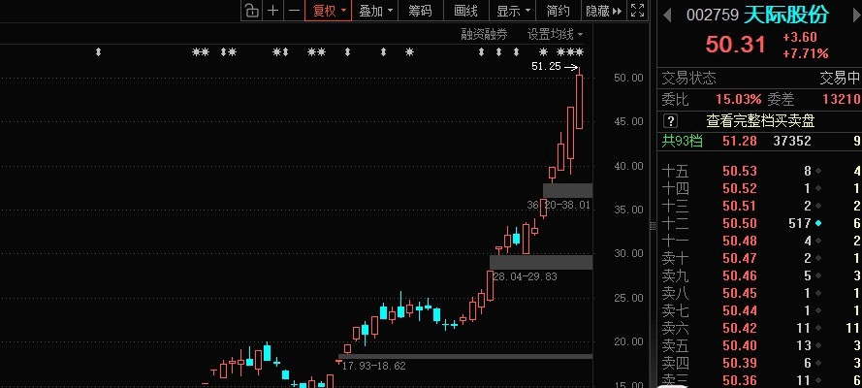Select 卖十 row at 50.47

click(760, 258)
